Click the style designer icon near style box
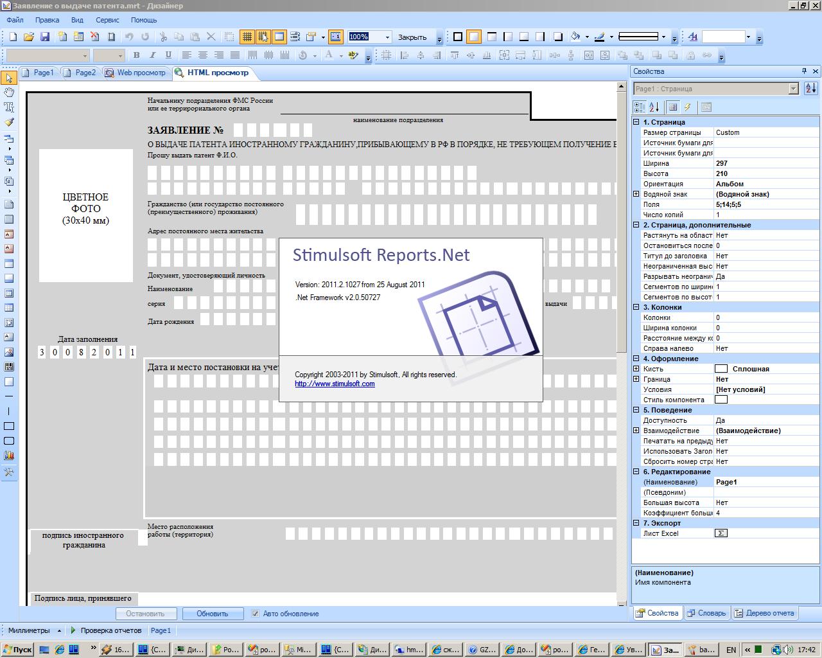This screenshot has width=822, height=658. coord(693,37)
